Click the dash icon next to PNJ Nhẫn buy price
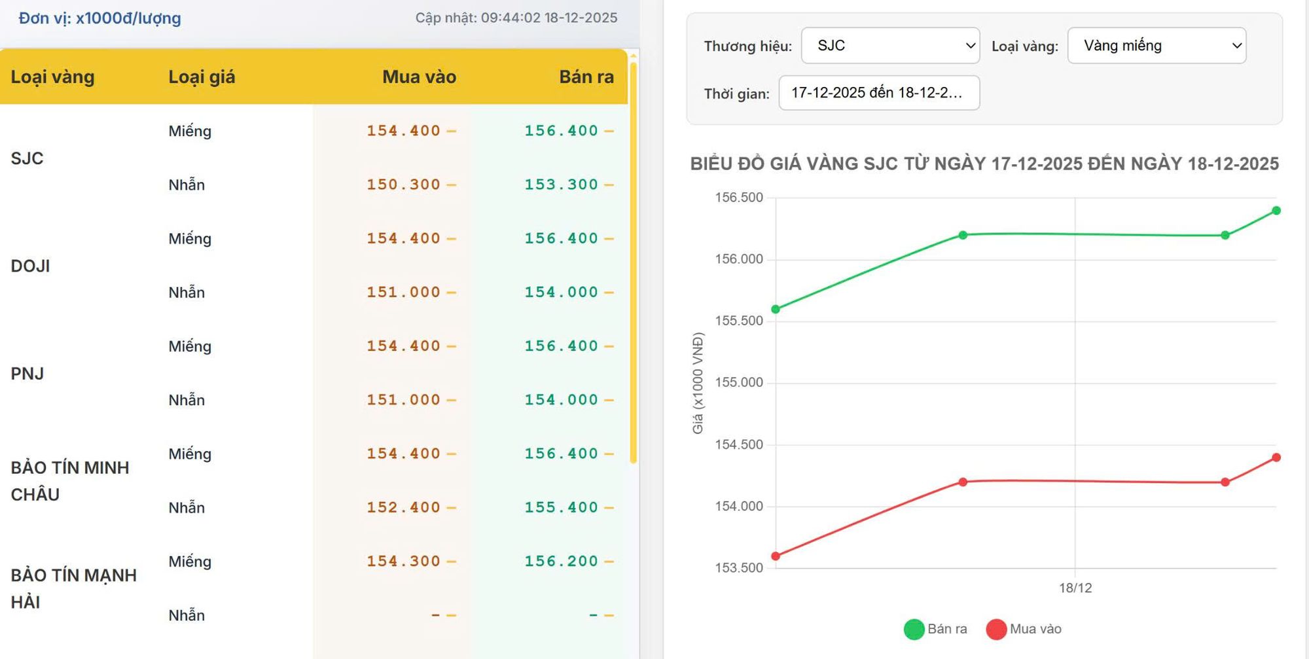This screenshot has width=1309, height=659. pos(452,399)
